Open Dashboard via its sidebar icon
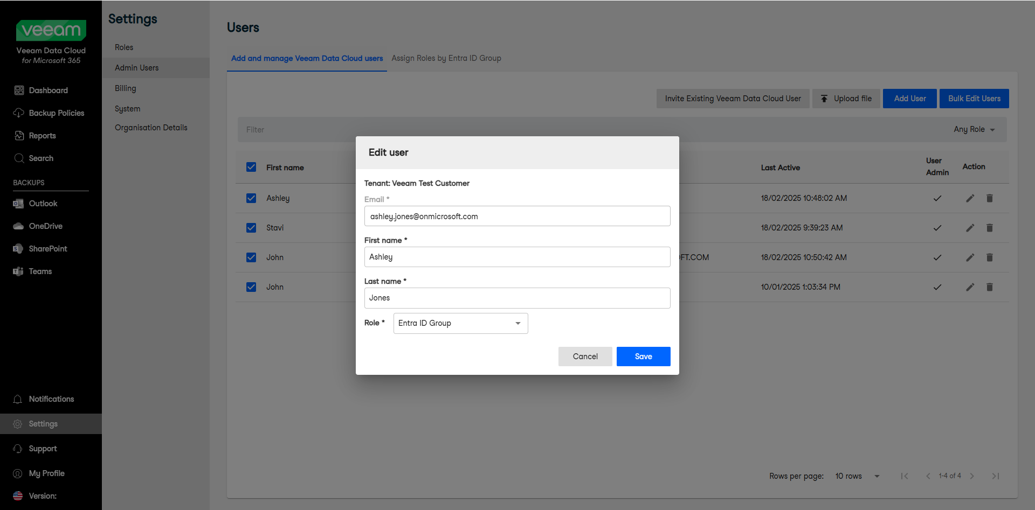 tap(19, 90)
